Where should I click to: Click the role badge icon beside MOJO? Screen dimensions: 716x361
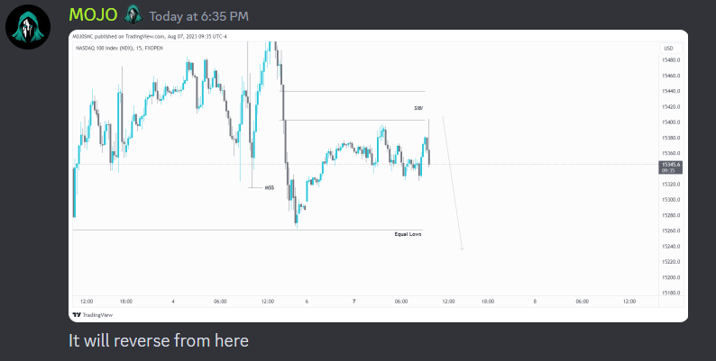click(x=133, y=14)
